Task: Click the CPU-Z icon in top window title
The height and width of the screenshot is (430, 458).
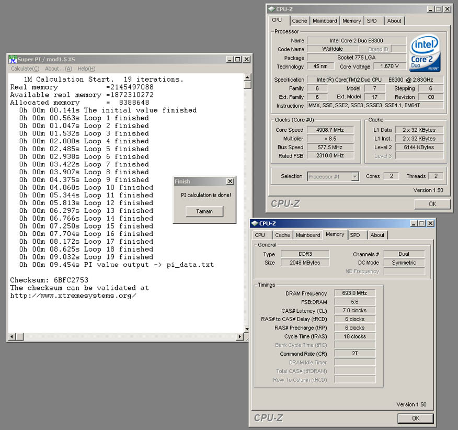Action: tap(272, 9)
